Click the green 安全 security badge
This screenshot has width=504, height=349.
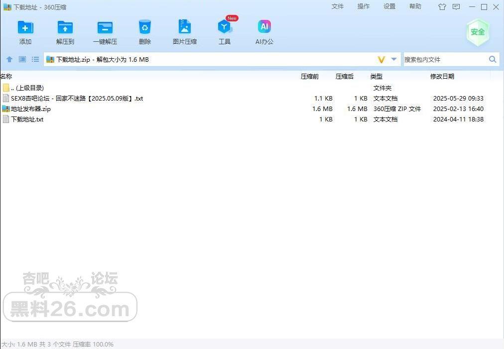(477, 32)
